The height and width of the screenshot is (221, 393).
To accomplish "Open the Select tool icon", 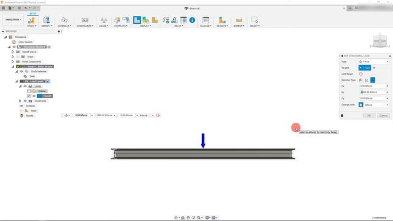I will point(255,20).
